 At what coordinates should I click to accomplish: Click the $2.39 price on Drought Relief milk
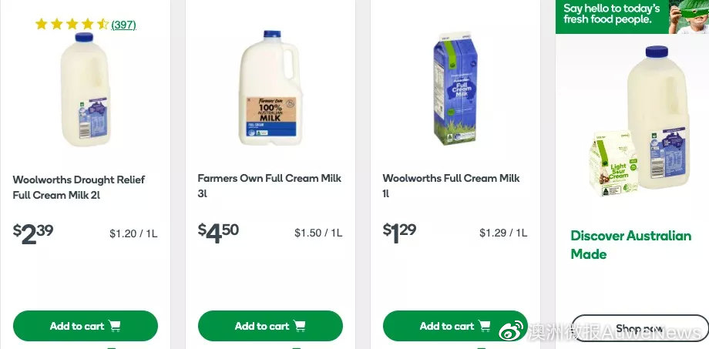tap(34, 233)
